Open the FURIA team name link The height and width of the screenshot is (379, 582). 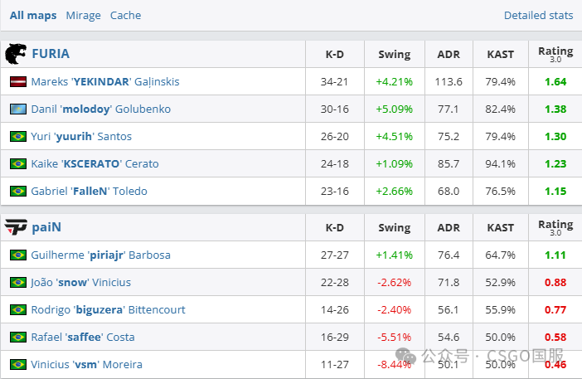(x=51, y=54)
